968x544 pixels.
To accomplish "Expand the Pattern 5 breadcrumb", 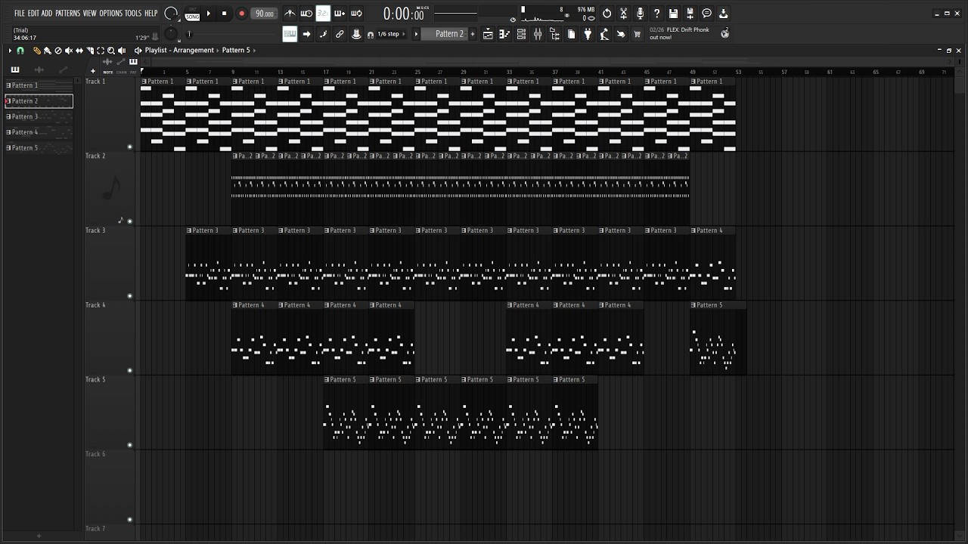I will point(235,51).
